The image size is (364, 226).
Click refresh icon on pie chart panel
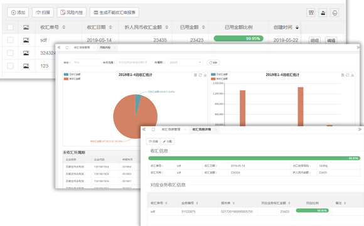click(200, 75)
